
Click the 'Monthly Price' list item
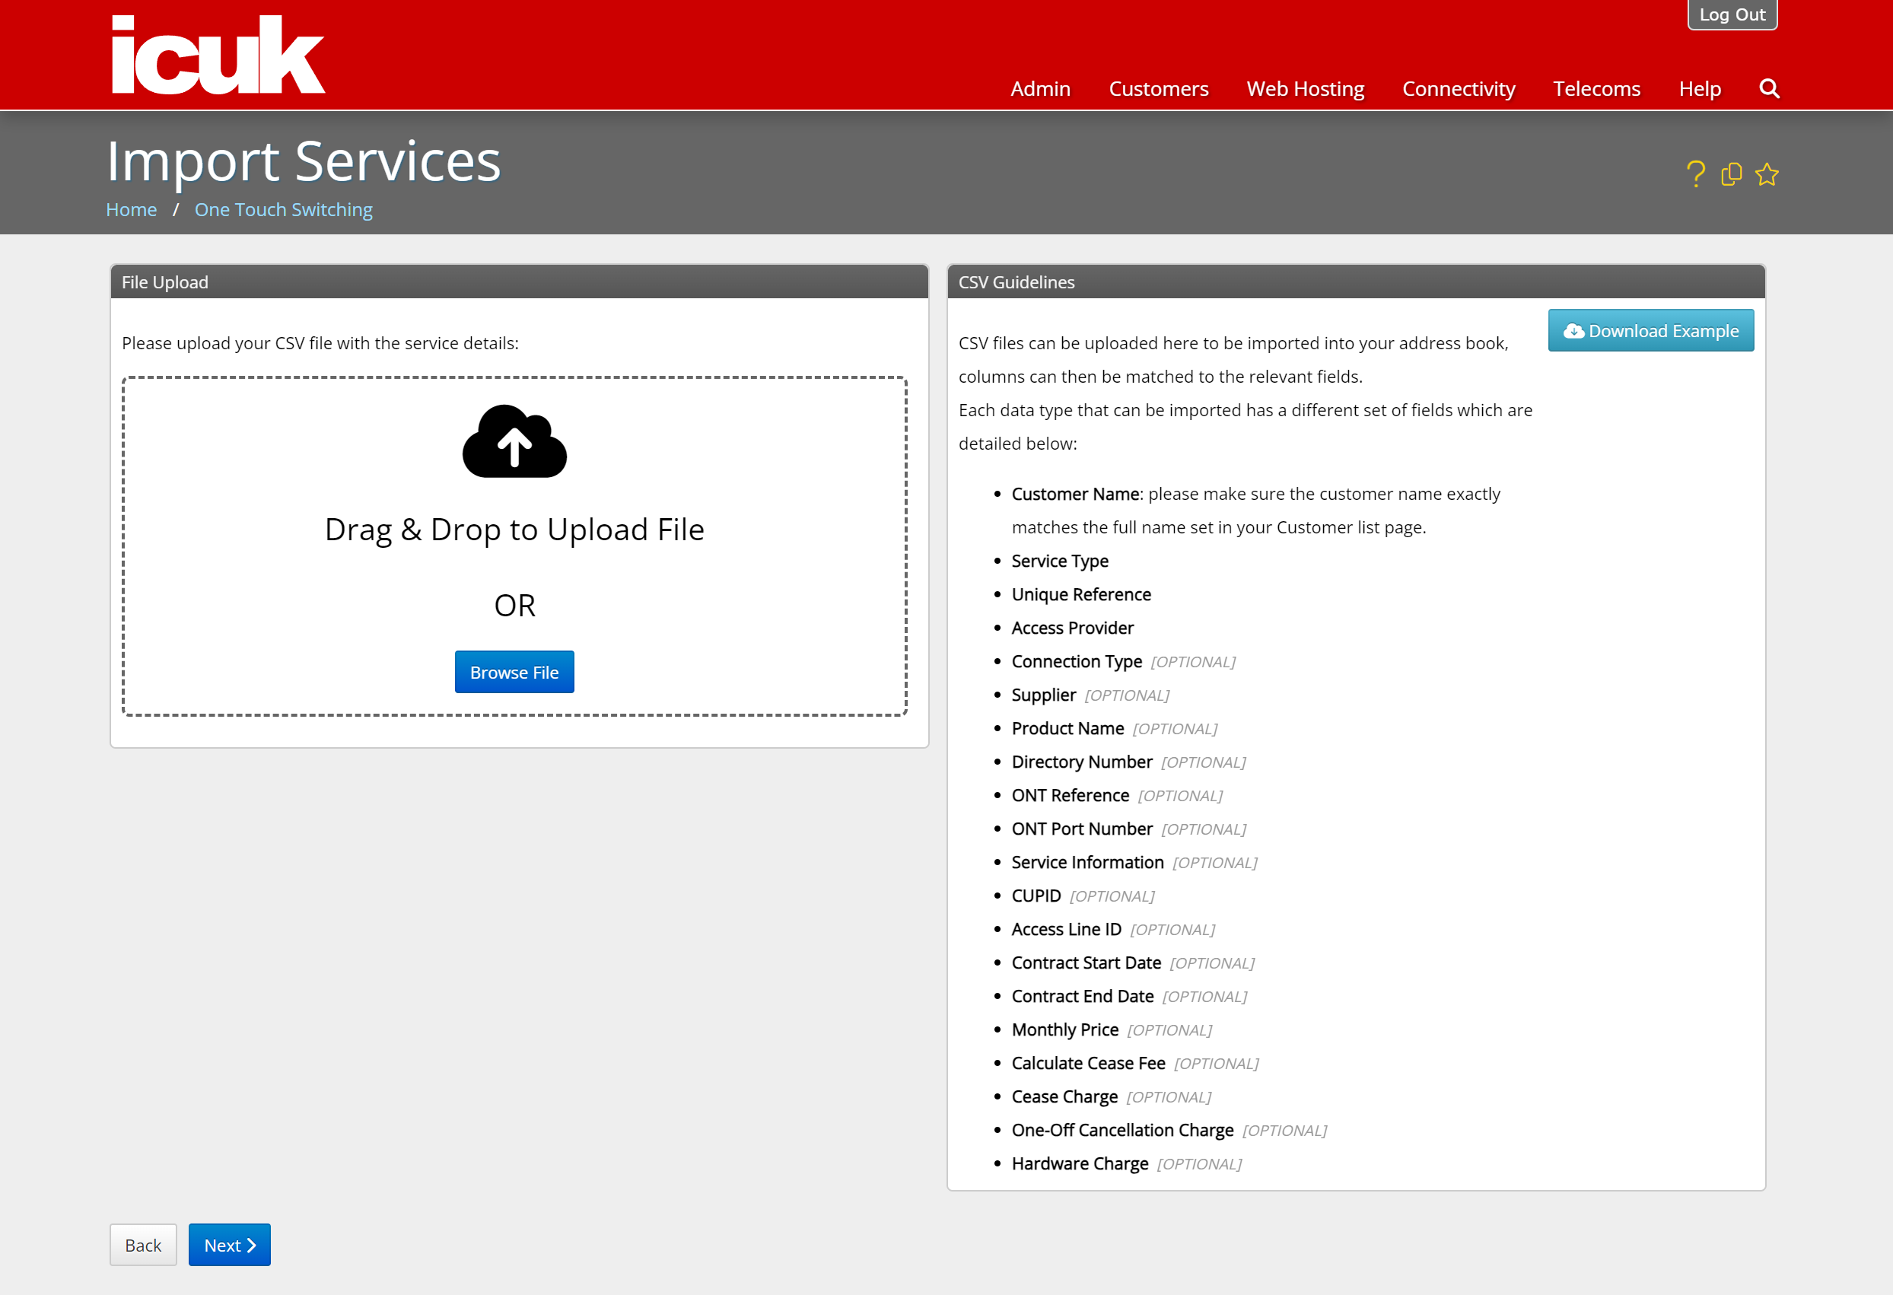pyautogui.click(x=1112, y=1029)
